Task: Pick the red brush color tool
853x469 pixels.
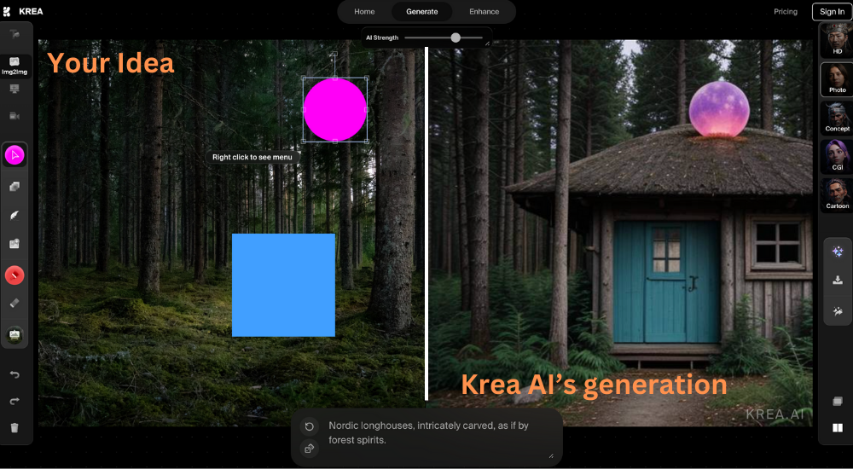Action: 15,275
